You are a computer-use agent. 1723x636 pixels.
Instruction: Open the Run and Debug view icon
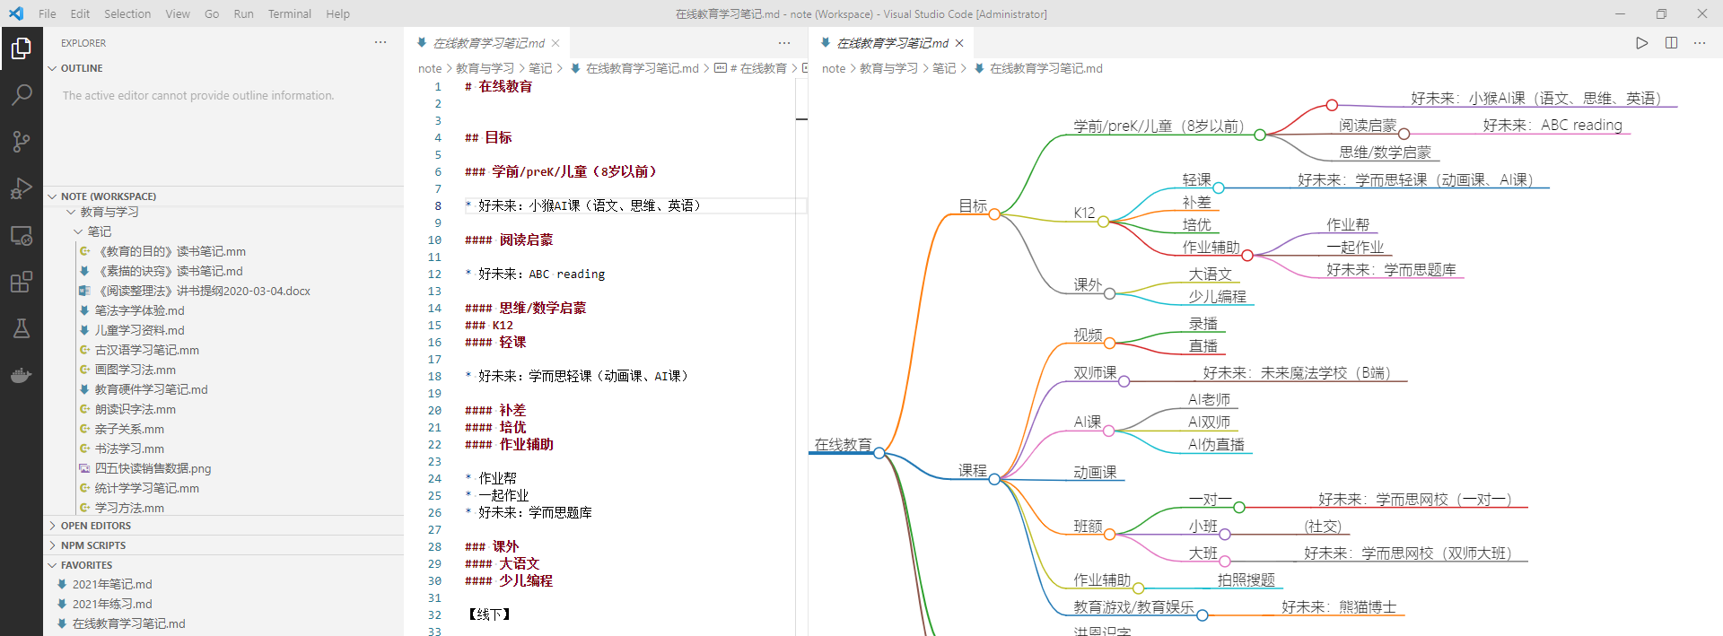22,188
